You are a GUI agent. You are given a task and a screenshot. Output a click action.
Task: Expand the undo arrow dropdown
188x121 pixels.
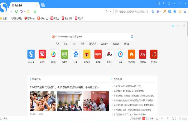pyautogui.click(x=24, y=11)
